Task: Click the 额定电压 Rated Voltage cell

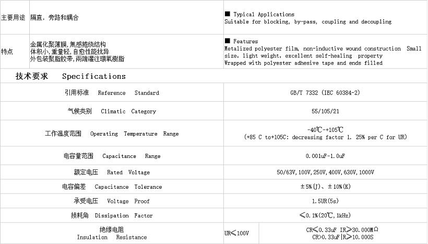Action: (x=112, y=172)
